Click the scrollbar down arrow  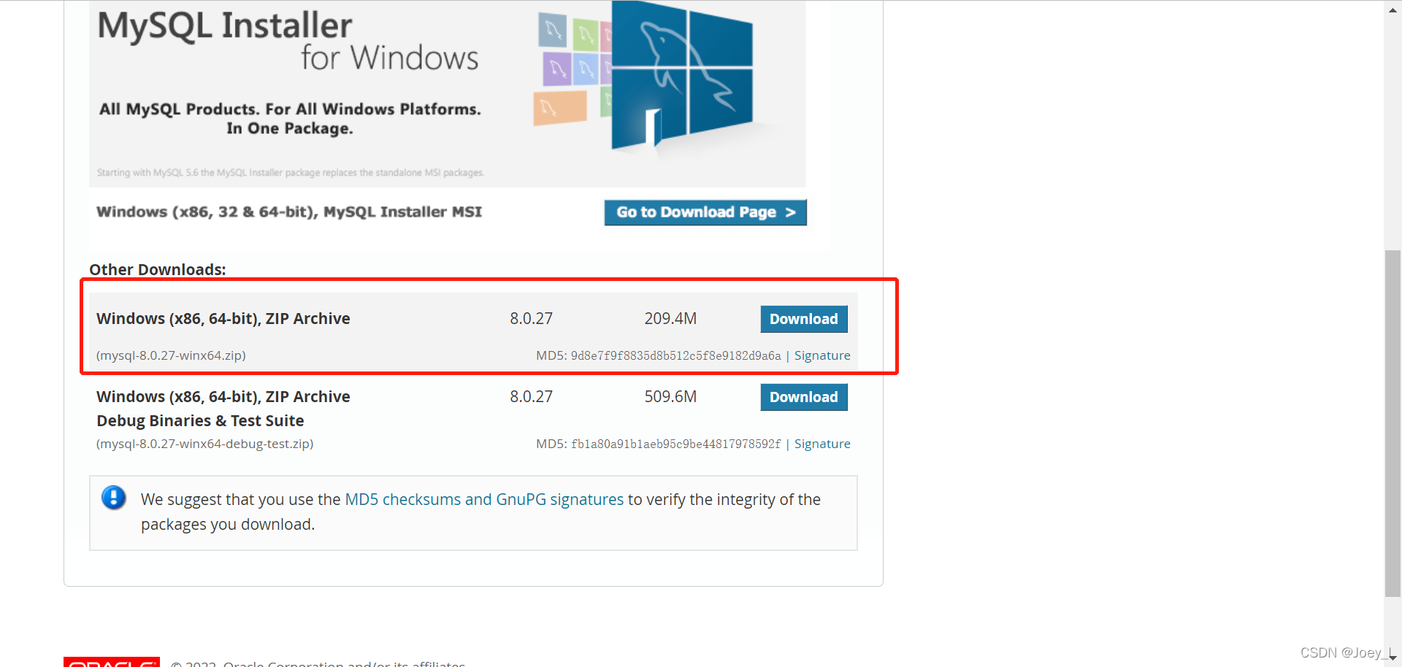click(1393, 658)
